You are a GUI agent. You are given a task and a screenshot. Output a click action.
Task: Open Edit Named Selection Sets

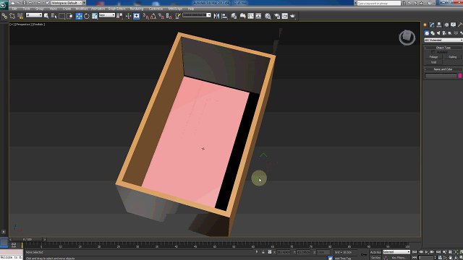tap(178, 16)
